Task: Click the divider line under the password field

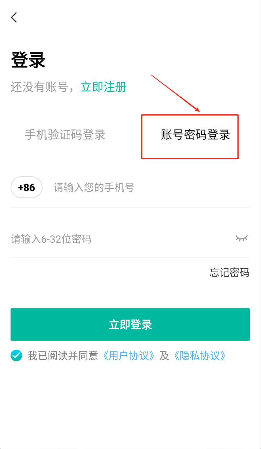Action: (x=130, y=258)
